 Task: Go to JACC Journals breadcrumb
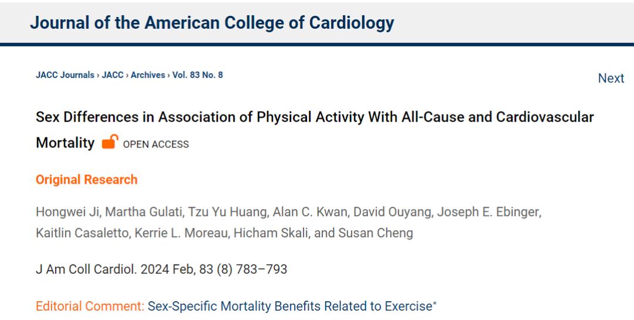pyautogui.click(x=65, y=75)
